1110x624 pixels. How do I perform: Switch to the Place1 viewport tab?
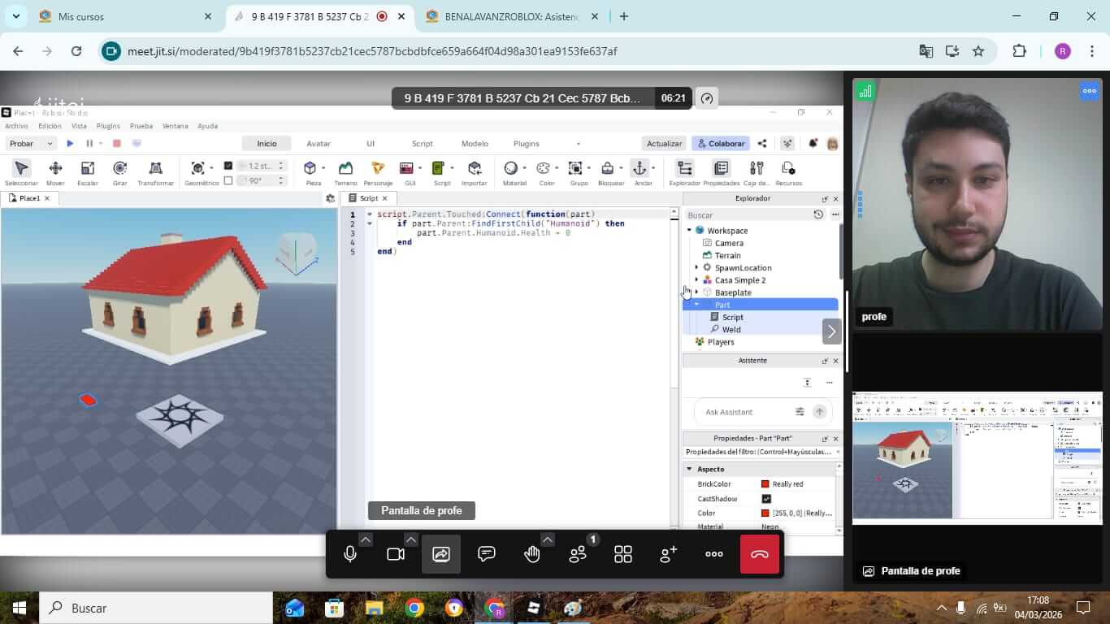click(29, 198)
